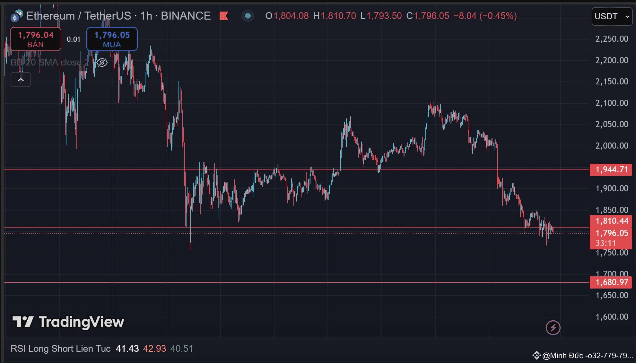Click the red flag marker icon
Viewport: 636px width, 363px height.
coord(224,16)
